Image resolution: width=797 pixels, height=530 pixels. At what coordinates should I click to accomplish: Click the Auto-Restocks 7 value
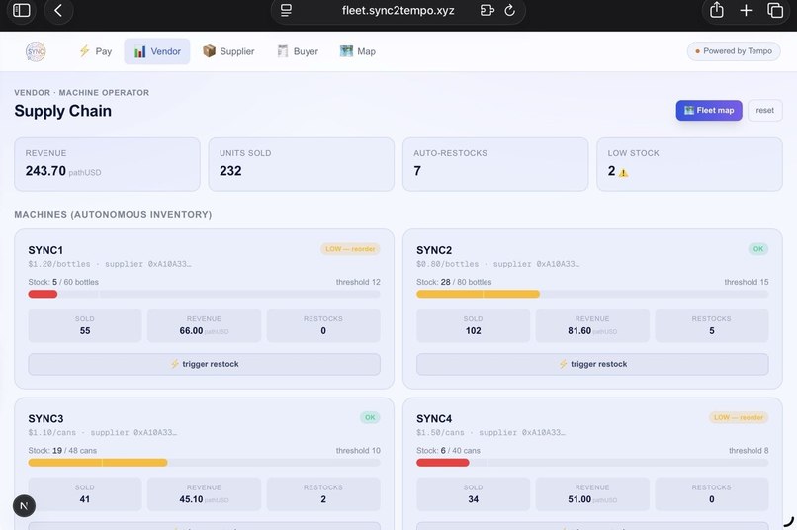pos(417,171)
